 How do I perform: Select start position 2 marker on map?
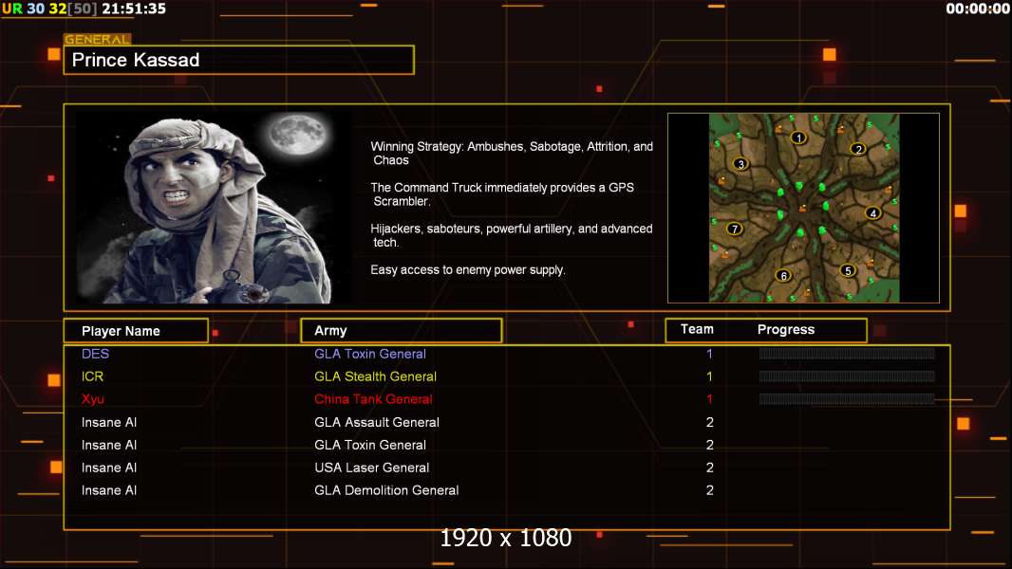point(857,149)
